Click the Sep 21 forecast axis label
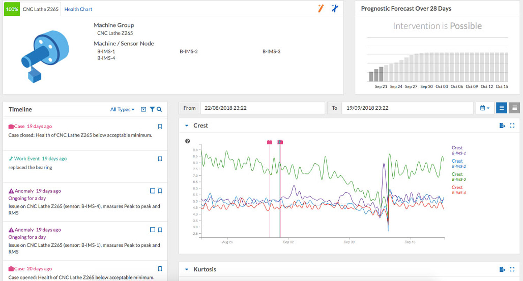This screenshot has height=281, width=523. click(381, 87)
